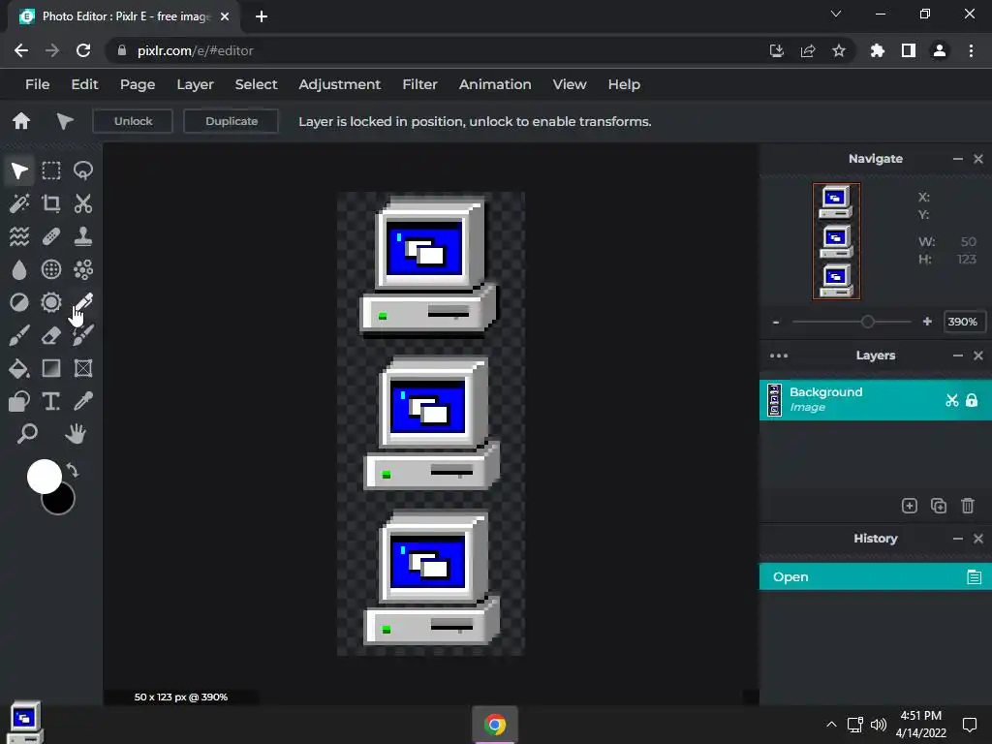
Task: Click scissors icon on Background layer
Action: point(952,400)
